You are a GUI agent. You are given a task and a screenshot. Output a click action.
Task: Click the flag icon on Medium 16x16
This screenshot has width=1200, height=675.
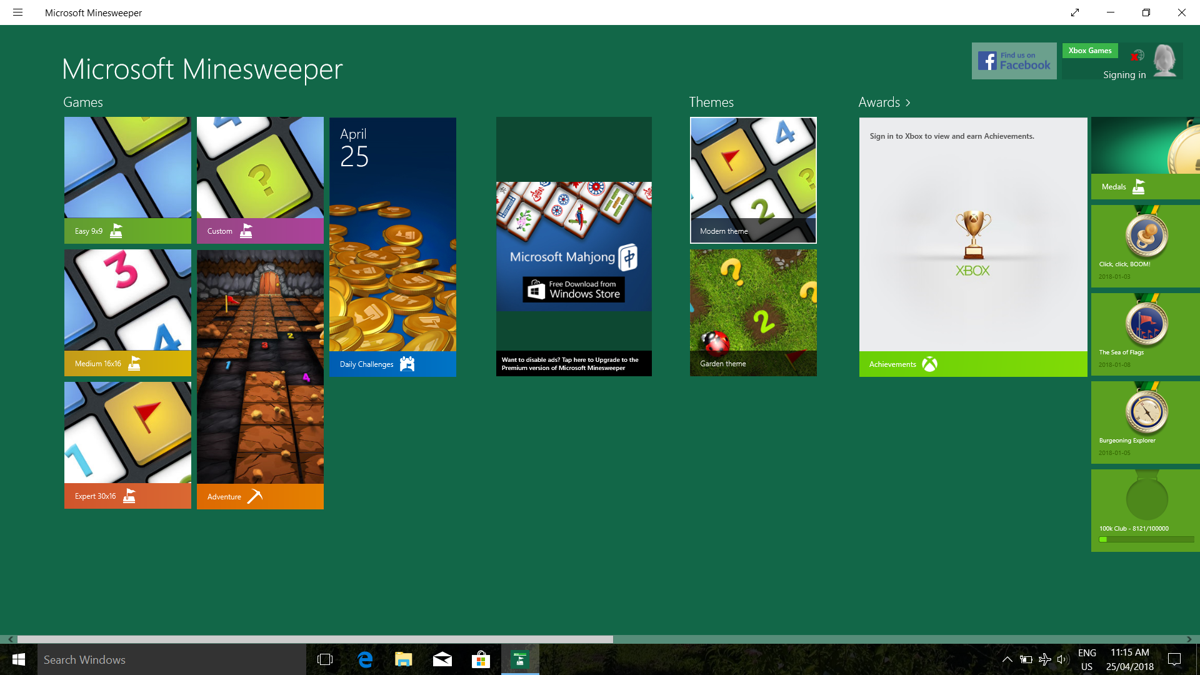(x=134, y=363)
